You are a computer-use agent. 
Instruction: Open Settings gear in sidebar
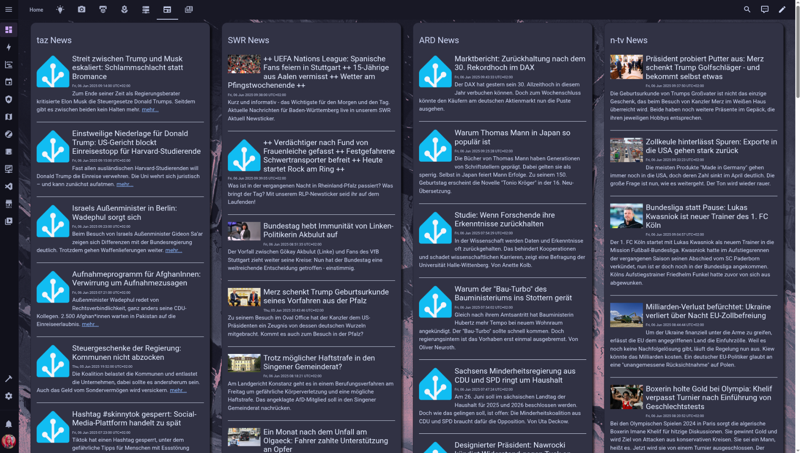[9, 396]
